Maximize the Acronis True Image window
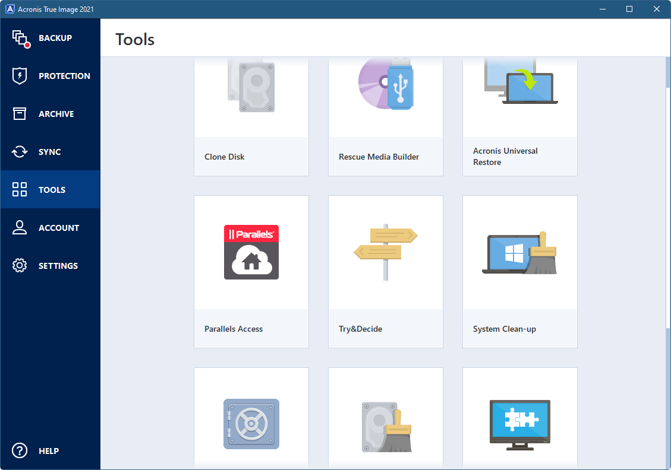 coord(629,9)
